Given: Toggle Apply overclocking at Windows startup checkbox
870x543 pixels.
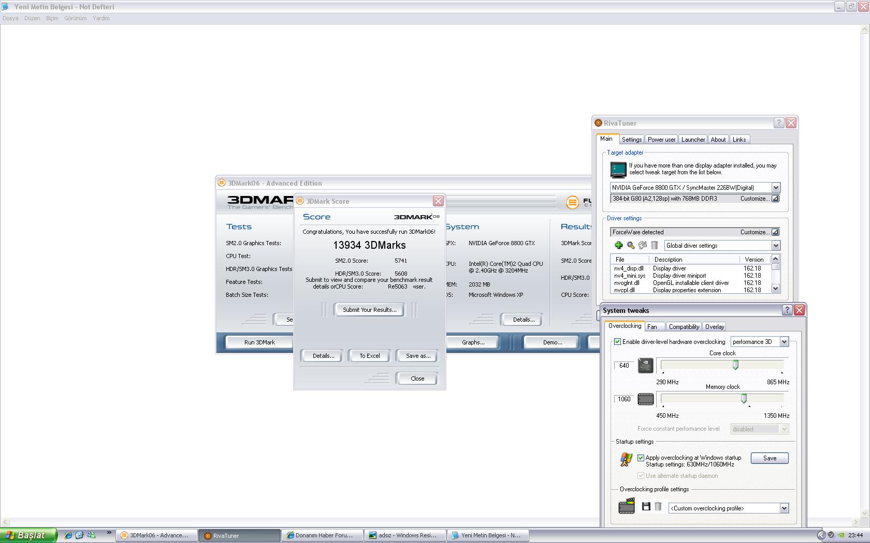Looking at the screenshot, I should 641,458.
